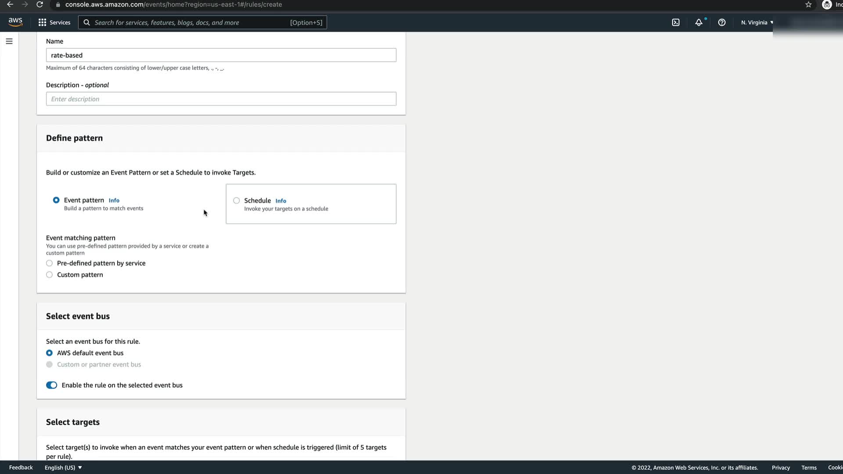Click the AWS logo home icon
Viewport: 843px width, 474px height.
pos(15,22)
